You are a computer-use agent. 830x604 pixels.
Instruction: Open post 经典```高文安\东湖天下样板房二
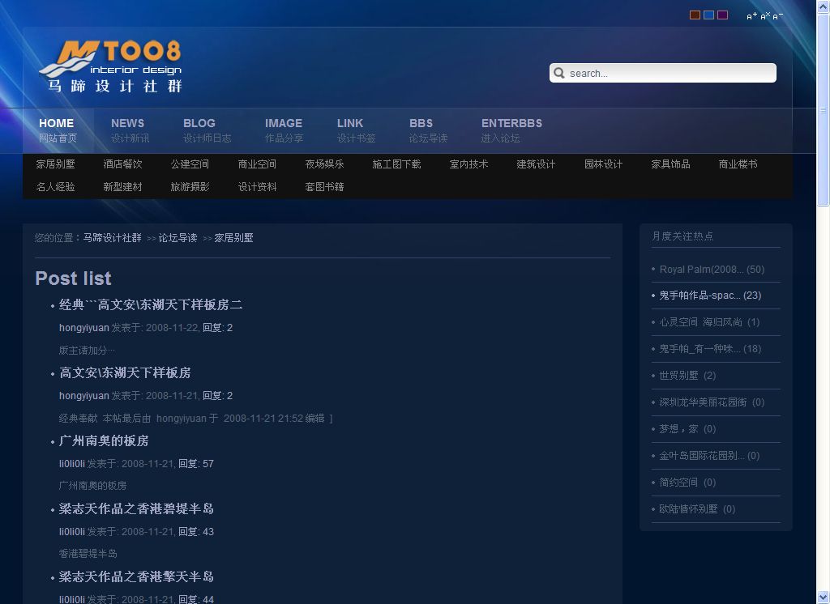point(151,305)
